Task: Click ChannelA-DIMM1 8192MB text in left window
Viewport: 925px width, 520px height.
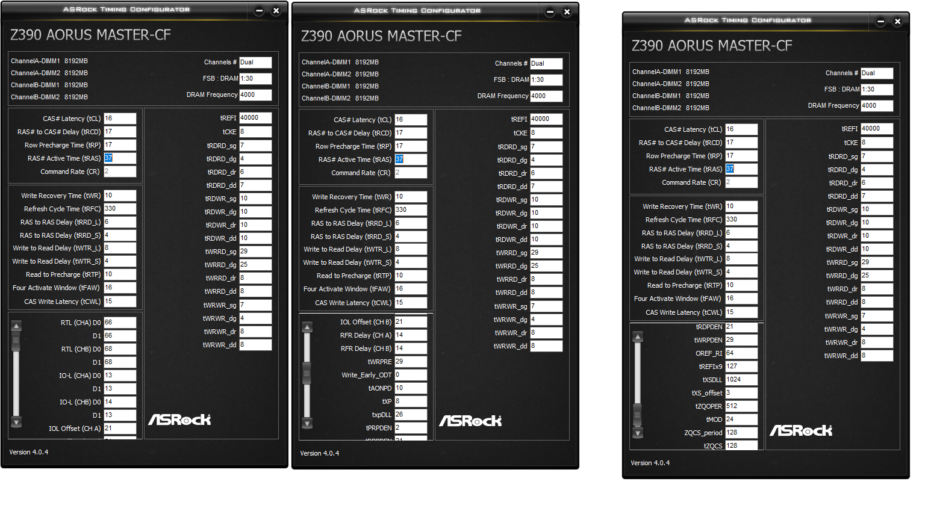Action: (x=49, y=61)
